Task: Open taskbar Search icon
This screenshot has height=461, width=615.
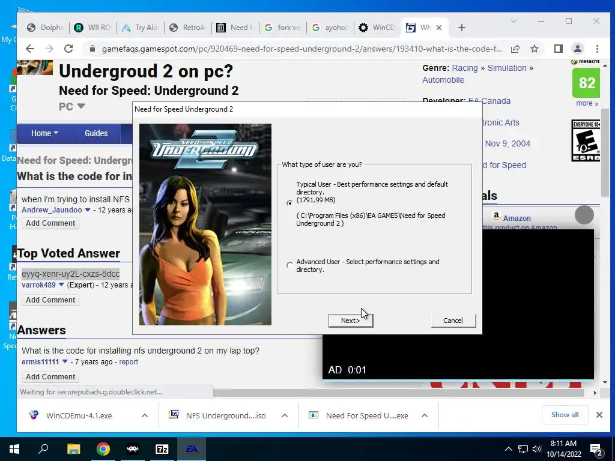Action: pyautogui.click(x=43, y=449)
